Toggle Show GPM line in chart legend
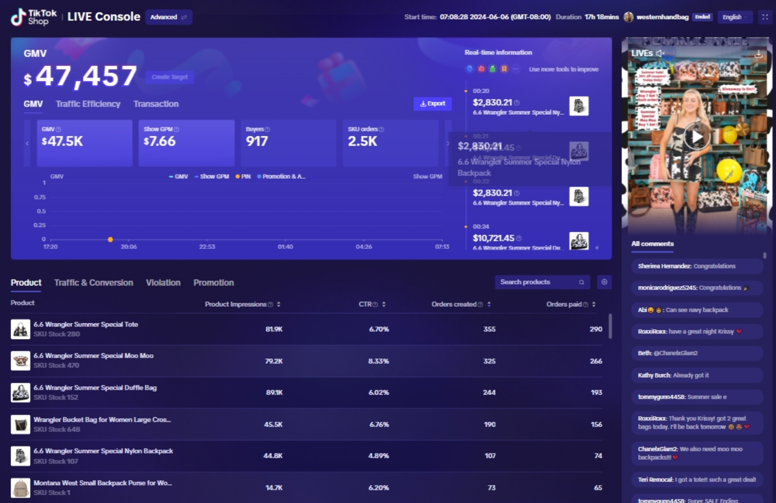Image resolution: width=776 pixels, height=503 pixels. [x=211, y=176]
